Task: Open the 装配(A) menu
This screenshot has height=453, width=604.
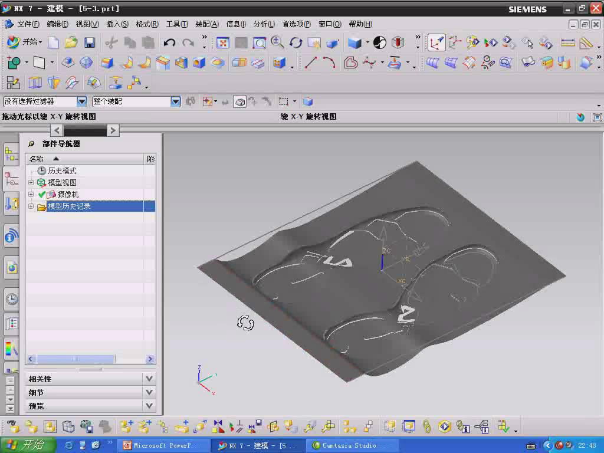Action: pyautogui.click(x=207, y=24)
